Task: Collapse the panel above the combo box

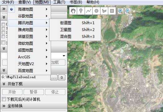Action: [x=4, y=48]
